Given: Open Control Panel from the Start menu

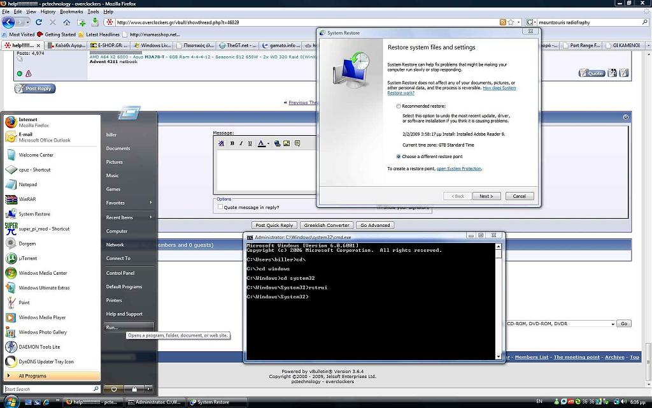Looking at the screenshot, I should (129, 273).
